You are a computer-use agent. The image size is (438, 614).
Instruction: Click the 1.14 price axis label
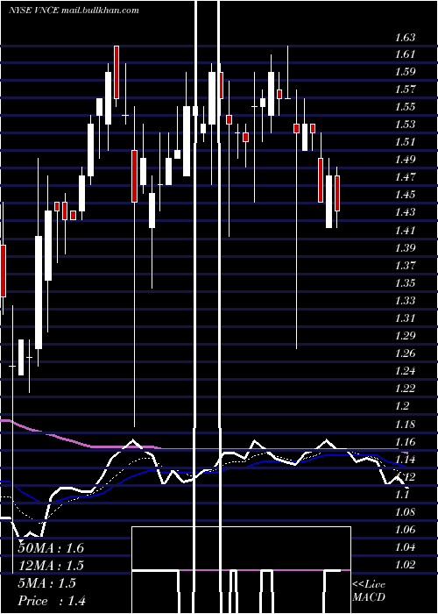click(405, 460)
